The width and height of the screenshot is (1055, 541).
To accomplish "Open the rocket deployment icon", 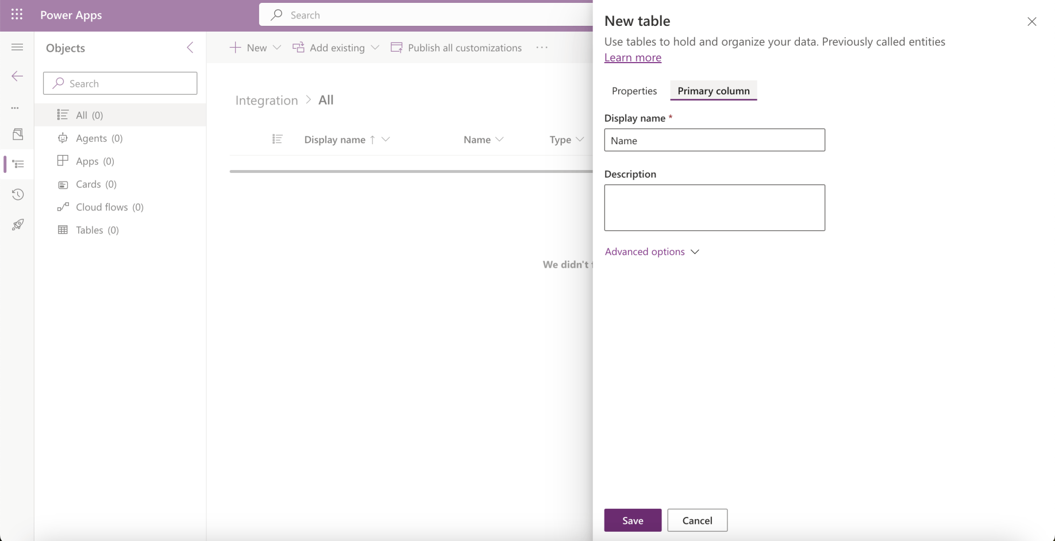I will pyautogui.click(x=18, y=225).
